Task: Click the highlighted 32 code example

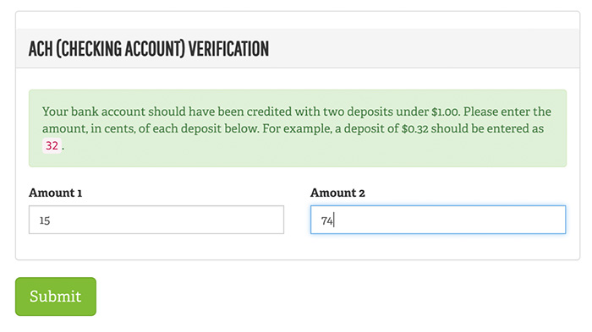Action: click(52, 145)
